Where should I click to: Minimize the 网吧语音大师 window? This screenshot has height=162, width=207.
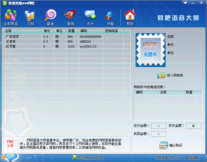pyautogui.click(x=193, y=3)
